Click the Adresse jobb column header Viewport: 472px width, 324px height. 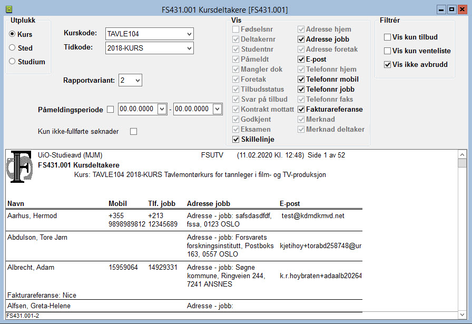[x=209, y=203]
